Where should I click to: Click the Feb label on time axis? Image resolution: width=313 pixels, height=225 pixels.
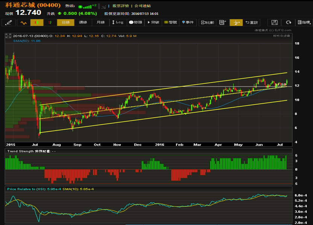pos(179,145)
